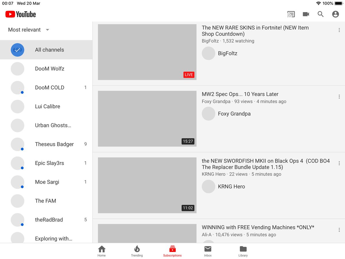Switch to the Trending tab
This screenshot has height=259, width=345.
(x=137, y=251)
